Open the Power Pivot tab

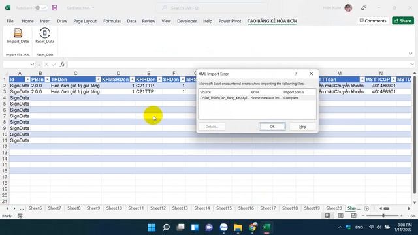click(230, 21)
